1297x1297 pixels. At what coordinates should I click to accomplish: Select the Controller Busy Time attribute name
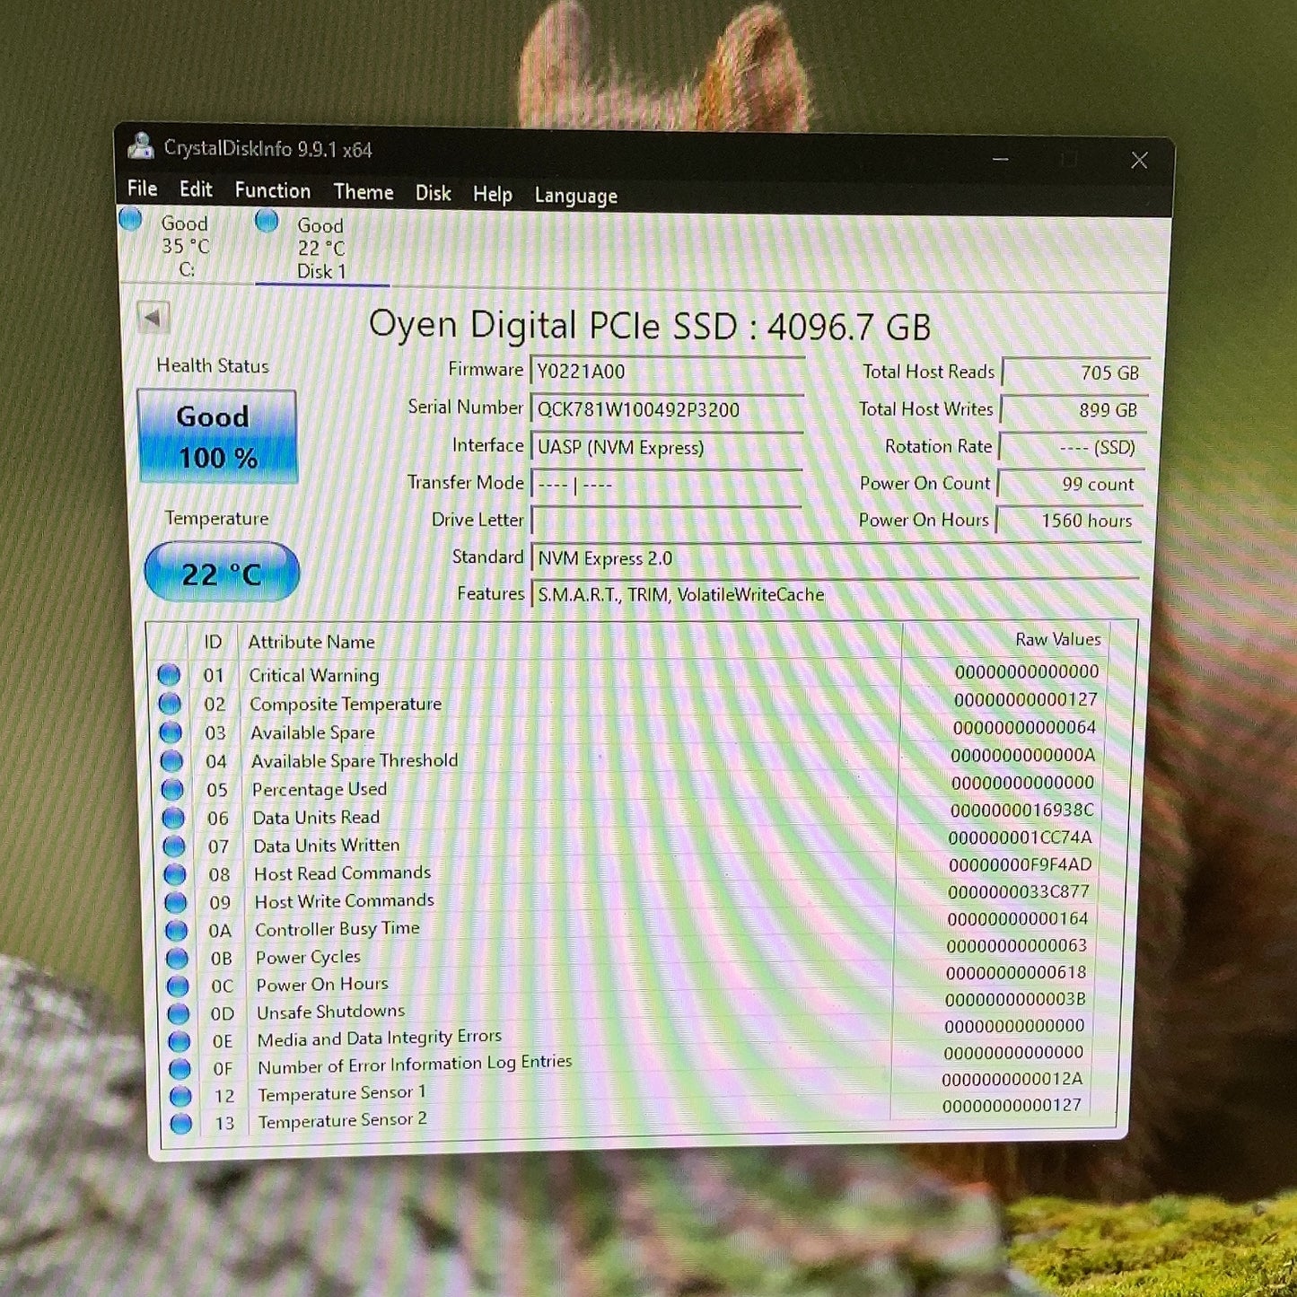point(337,929)
